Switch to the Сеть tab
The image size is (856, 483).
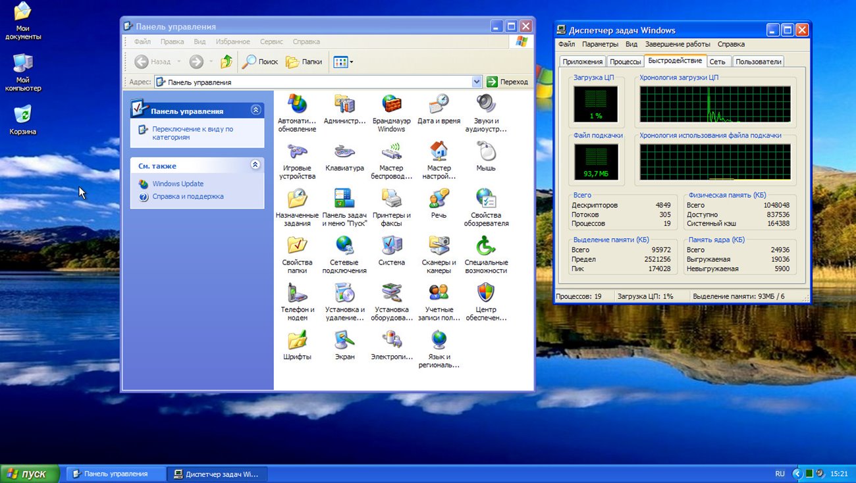pos(717,61)
